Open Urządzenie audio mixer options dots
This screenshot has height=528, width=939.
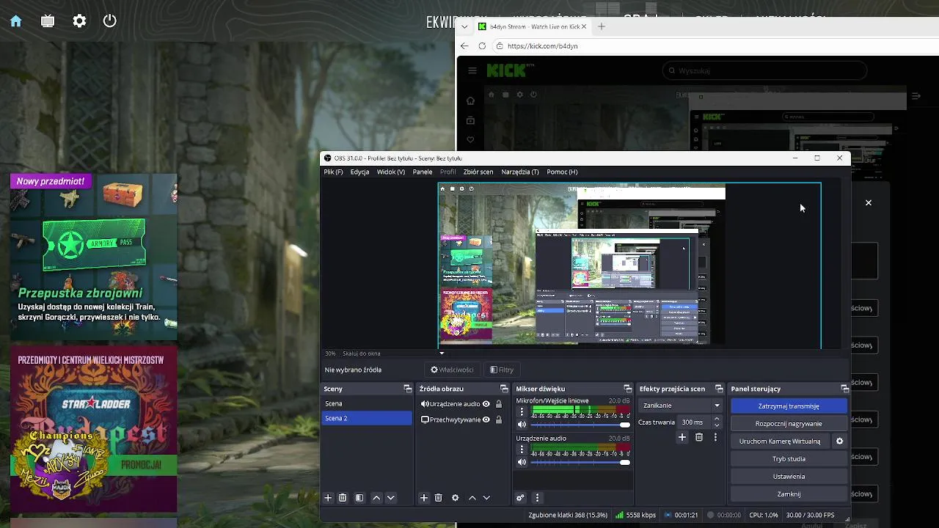(522, 449)
